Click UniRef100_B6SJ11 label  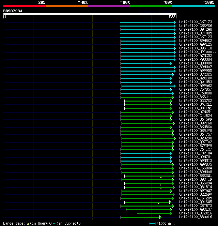pyautogui.click(x=196, y=97)
